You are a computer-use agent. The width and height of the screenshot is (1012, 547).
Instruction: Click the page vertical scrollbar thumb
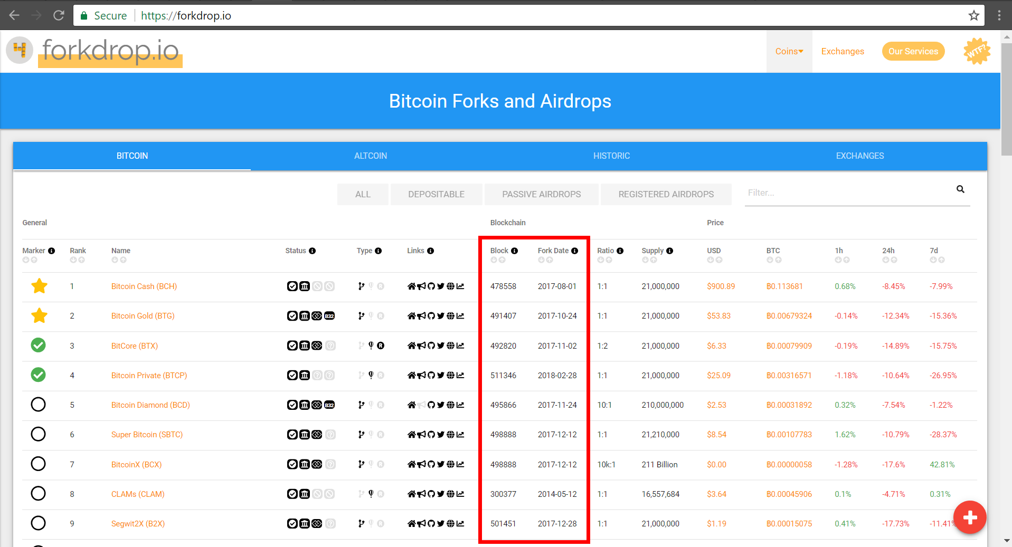coord(1006,99)
